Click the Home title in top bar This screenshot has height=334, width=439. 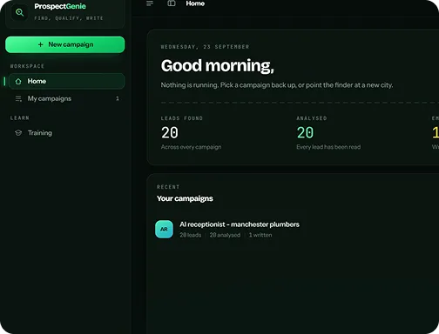click(x=195, y=3)
